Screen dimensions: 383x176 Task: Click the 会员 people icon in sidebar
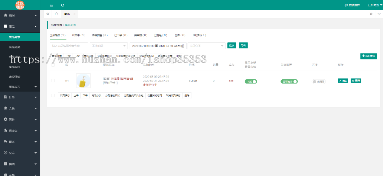pos(6,108)
